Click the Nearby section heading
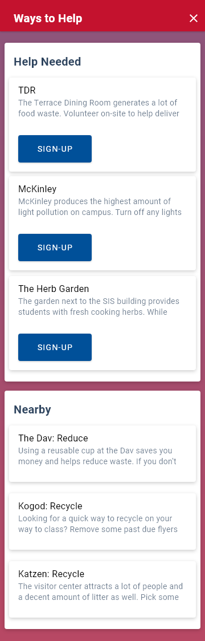This screenshot has height=641, width=205. [x=32, y=409]
